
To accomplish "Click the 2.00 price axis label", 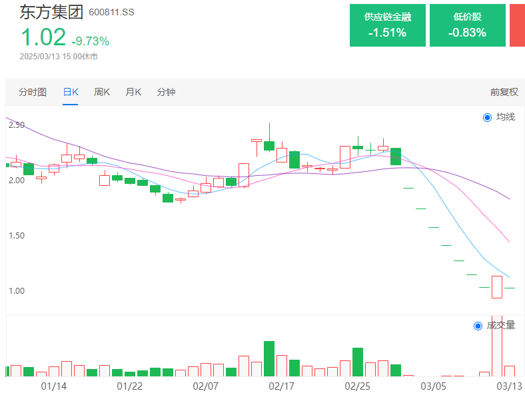I will tap(17, 180).
